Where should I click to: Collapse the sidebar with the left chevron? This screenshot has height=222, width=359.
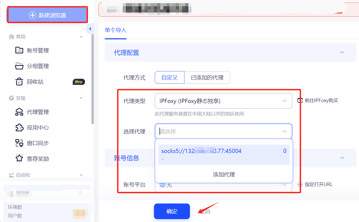90,29
